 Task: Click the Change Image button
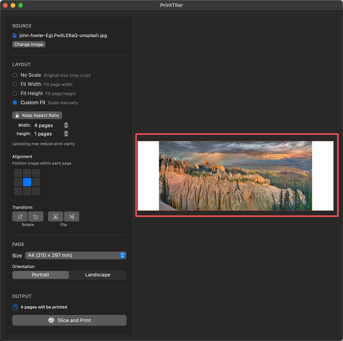click(29, 44)
